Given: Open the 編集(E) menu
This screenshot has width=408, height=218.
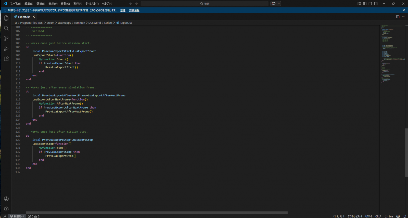Looking at the screenshot, I should 29,4.
